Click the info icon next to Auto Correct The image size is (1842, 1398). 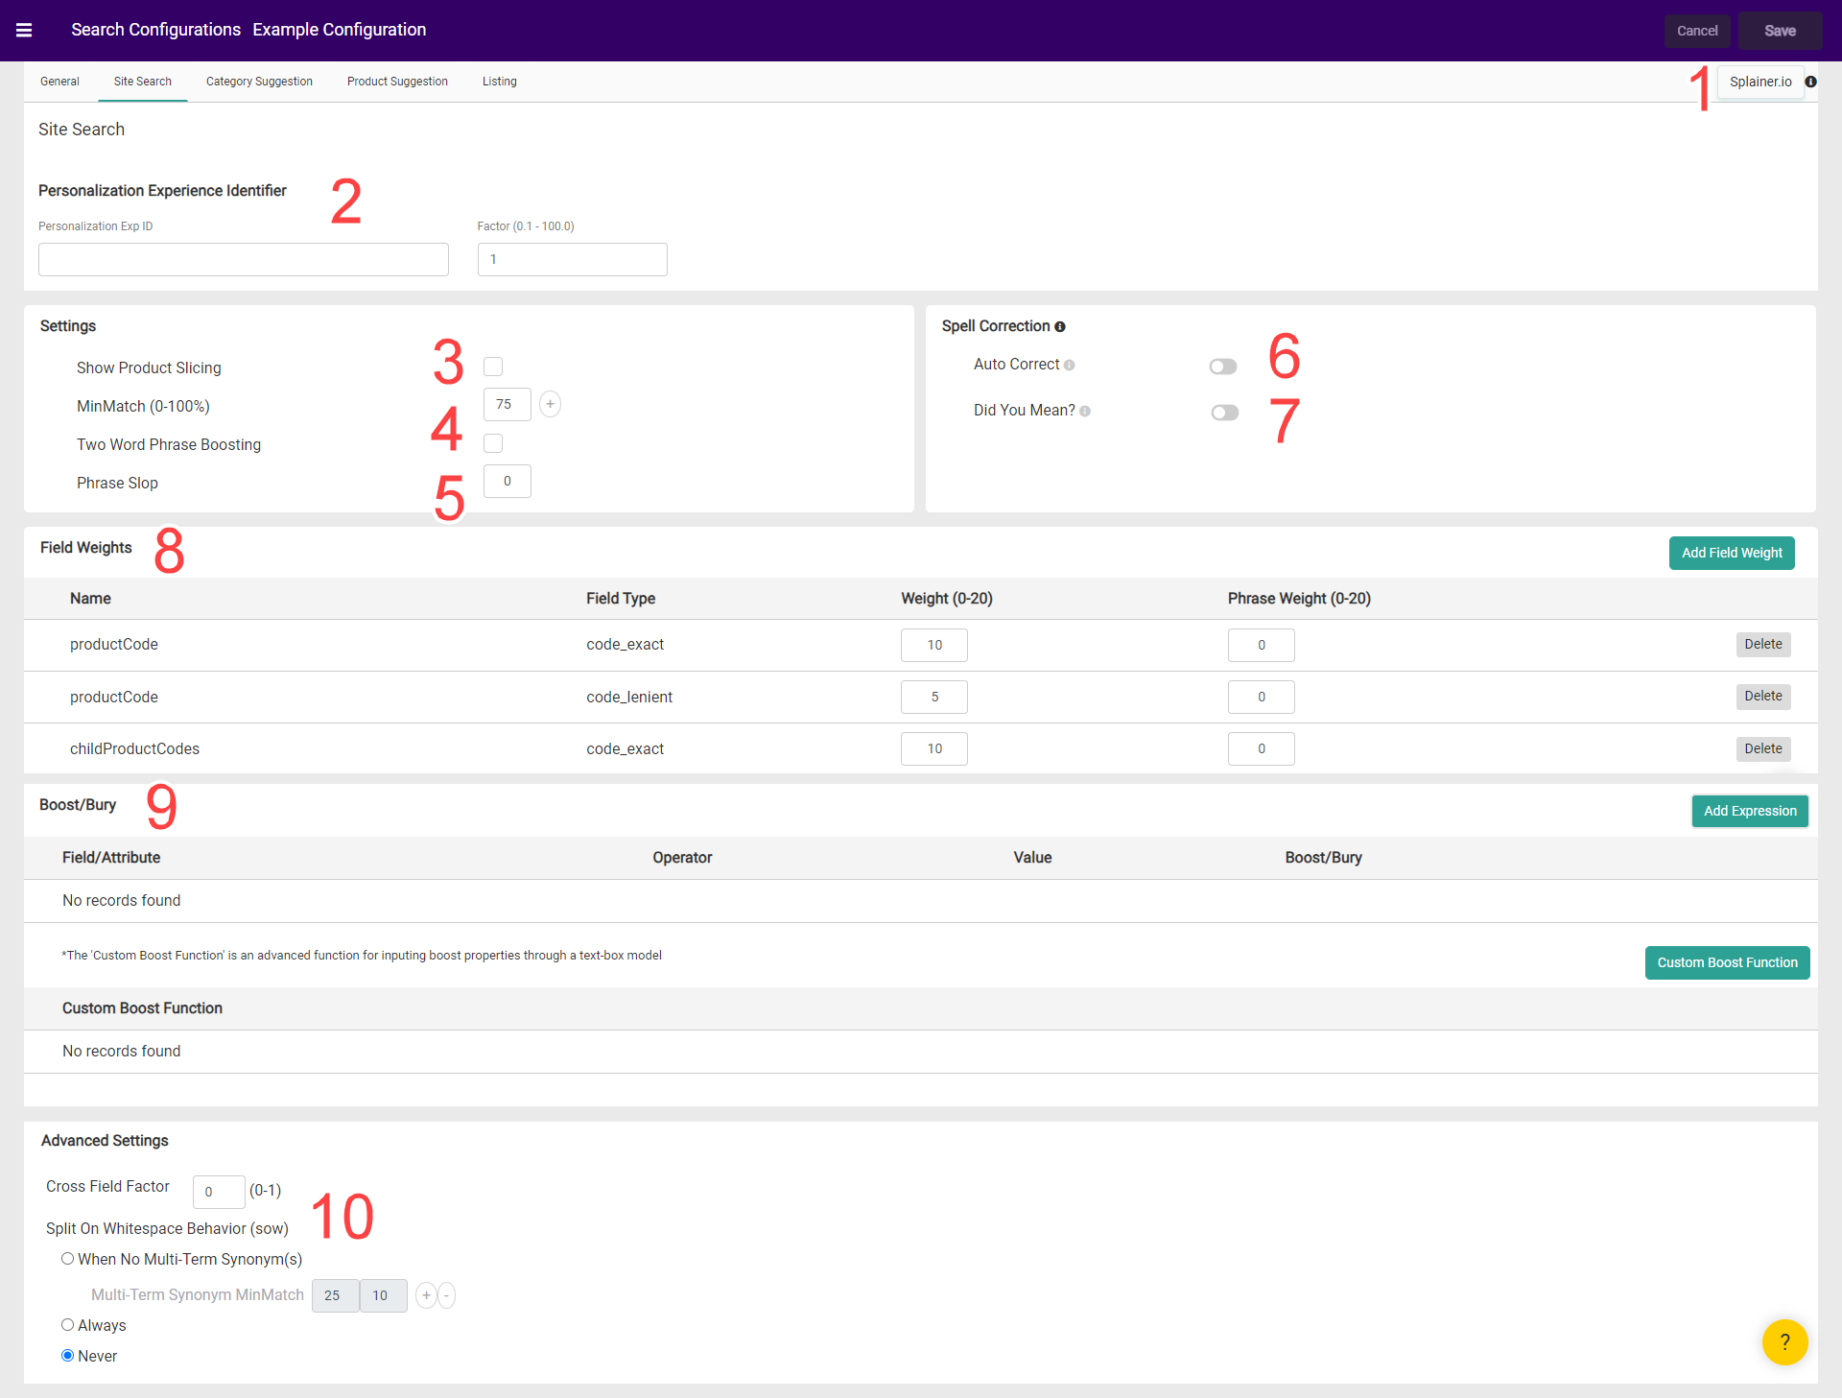click(x=1069, y=365)
